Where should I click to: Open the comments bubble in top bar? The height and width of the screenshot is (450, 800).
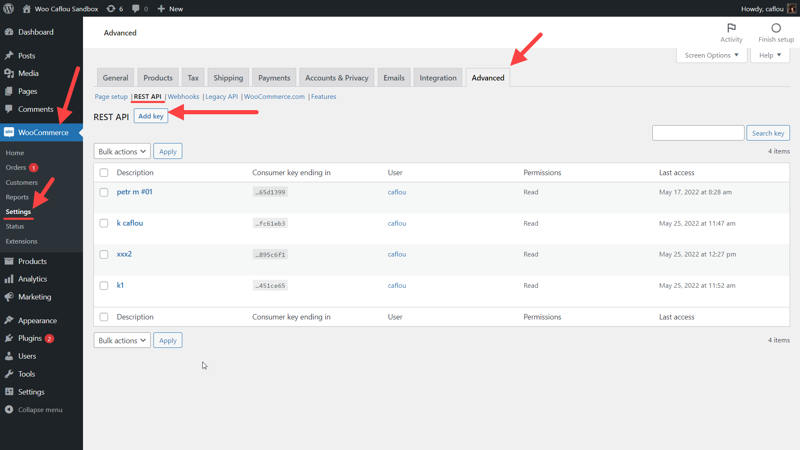136,8
